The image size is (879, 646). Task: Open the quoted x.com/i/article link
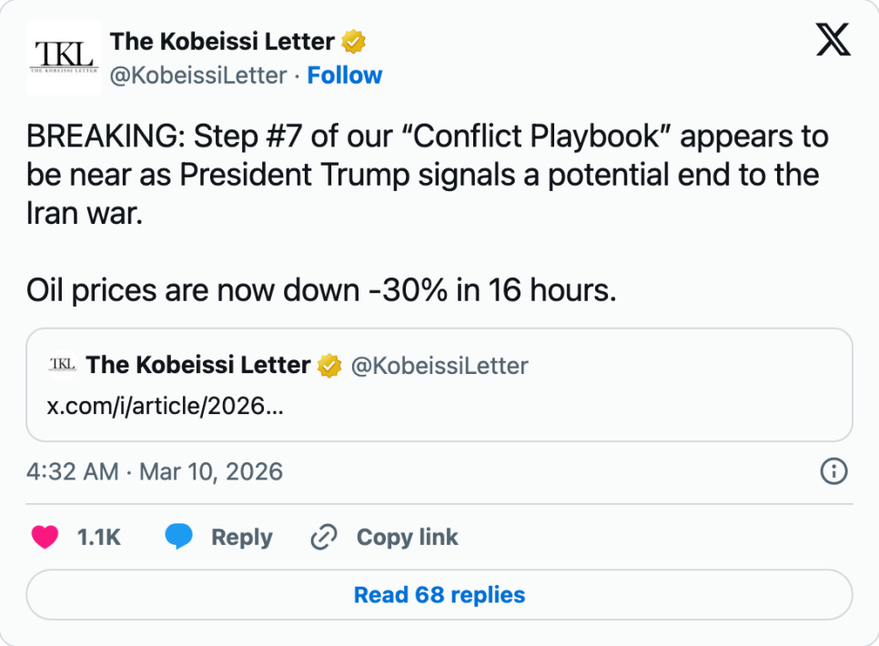tap(165, 405)
